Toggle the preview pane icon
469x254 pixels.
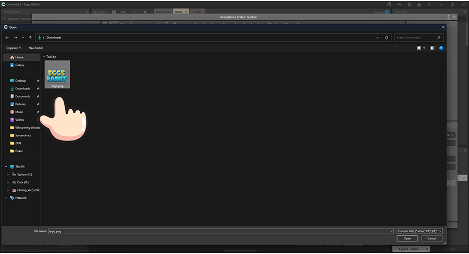point(432,48)
